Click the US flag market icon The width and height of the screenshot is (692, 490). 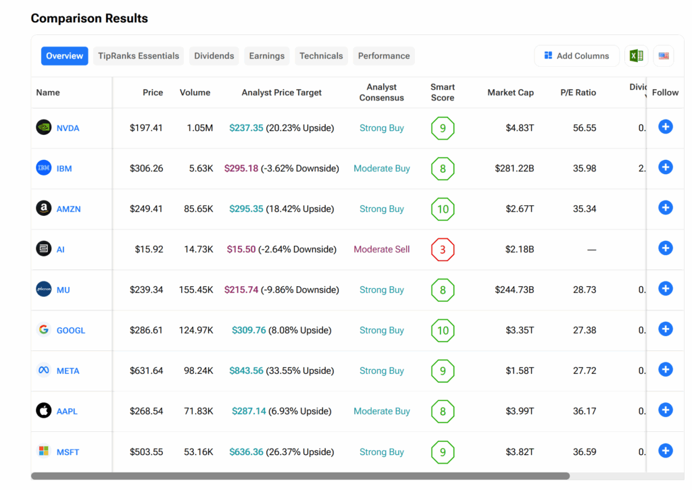pos(664,56)
